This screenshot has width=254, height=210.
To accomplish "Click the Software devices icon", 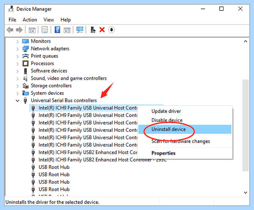I will pyautogui.click(x=25, y=71).
